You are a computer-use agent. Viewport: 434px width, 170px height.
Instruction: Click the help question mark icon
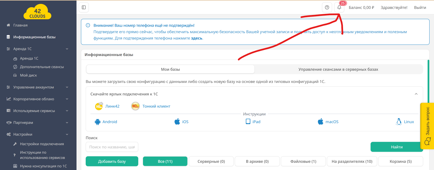tap(327, 7)
